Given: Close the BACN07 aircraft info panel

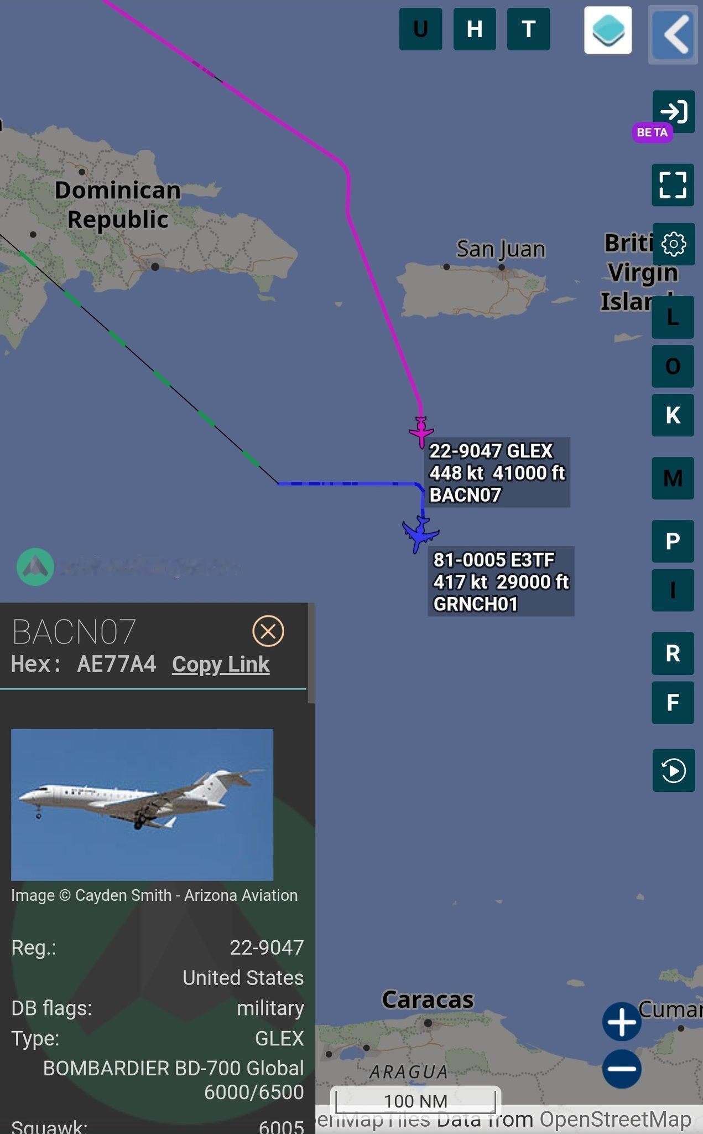Looking at the screenshot, I should pos(268,631).
